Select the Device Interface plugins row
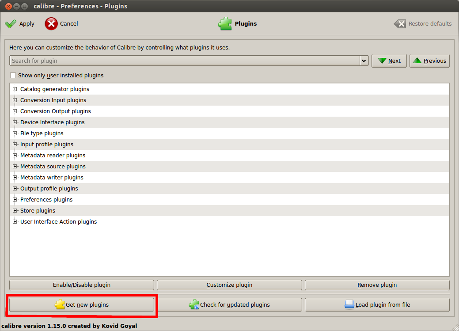 [x=230, y=122]
